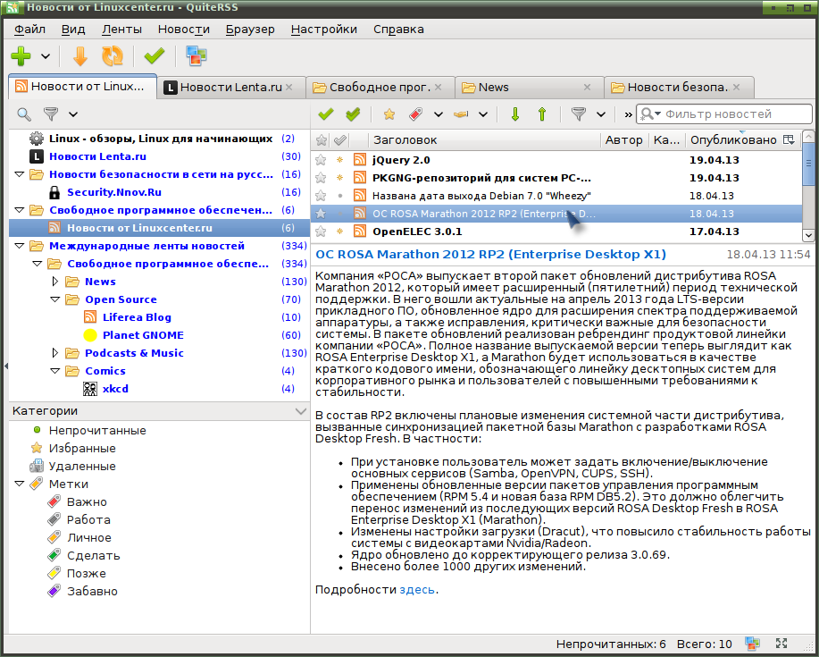Click the fullscreen icon in the status bar
The image size is (819, 657).
[x=781, y=644]
